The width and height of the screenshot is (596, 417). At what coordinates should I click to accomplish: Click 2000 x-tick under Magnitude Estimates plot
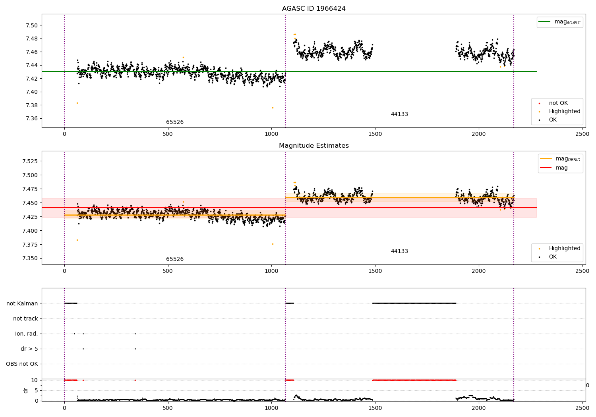point(479,271)
